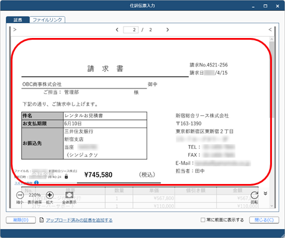
Task: Click the 220% zoom ratio value
Action: pos(34,195)
